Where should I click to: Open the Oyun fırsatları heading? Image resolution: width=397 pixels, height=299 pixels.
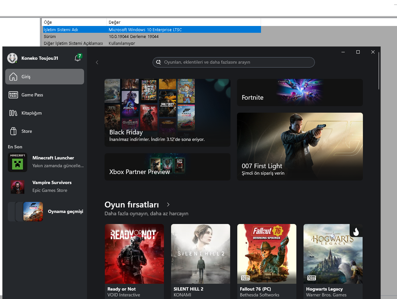[x=132, y=205]
